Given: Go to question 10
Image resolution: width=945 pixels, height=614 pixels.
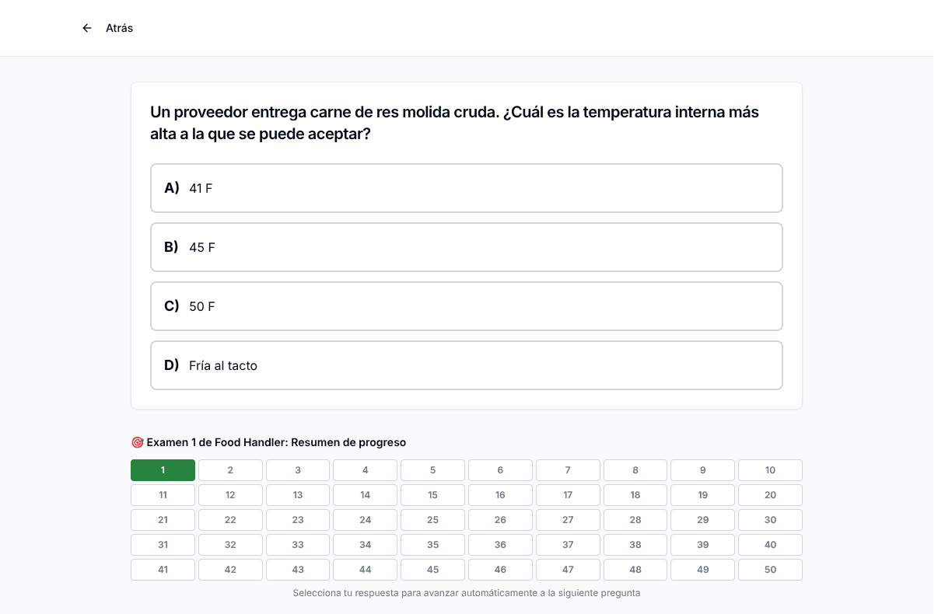Looking at the screenshot, I should 770,470.
